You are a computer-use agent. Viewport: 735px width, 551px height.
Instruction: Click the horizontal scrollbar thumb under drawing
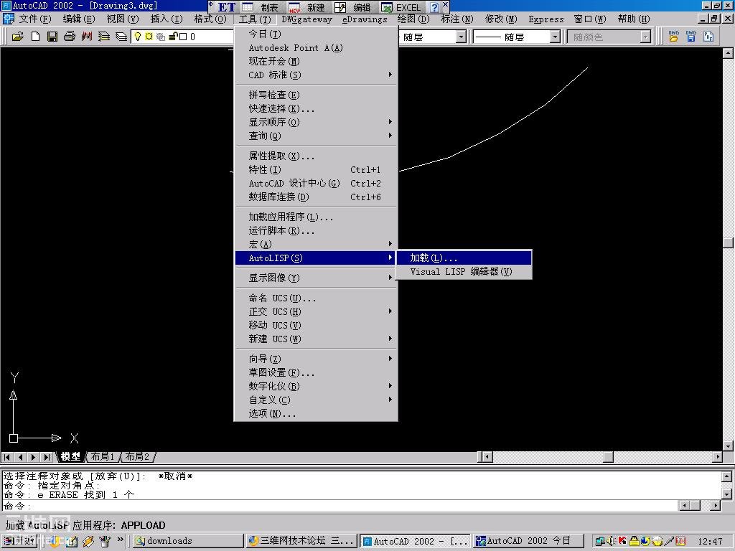point(608,456)
